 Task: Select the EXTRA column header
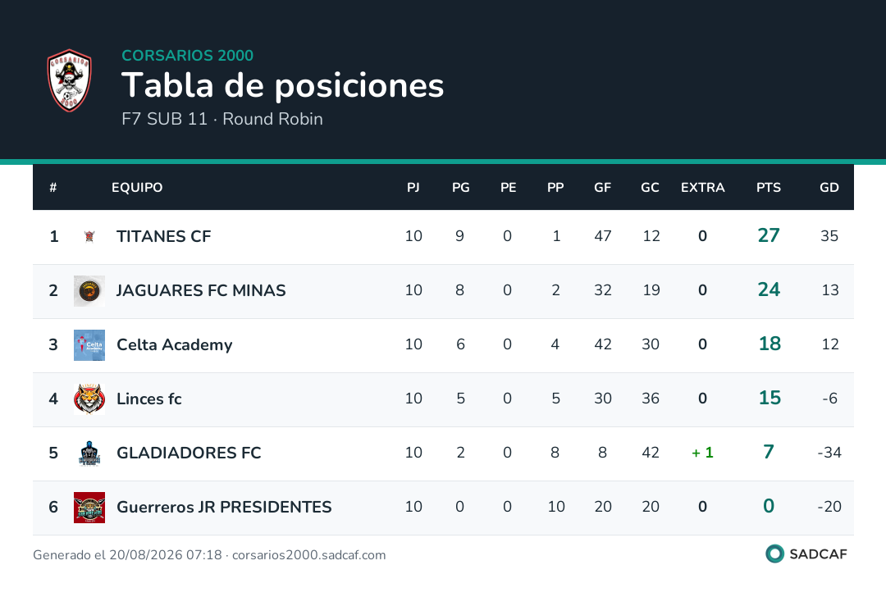(702, 188)
